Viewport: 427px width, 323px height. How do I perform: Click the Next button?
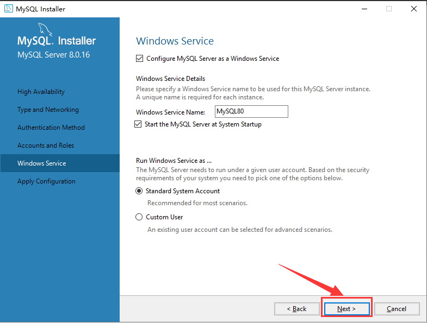click(x=346, y=309)
